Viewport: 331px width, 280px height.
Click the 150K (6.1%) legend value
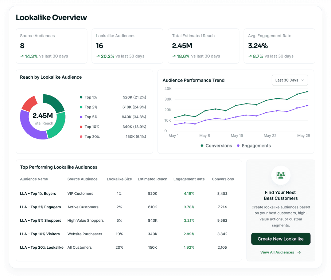136,137
